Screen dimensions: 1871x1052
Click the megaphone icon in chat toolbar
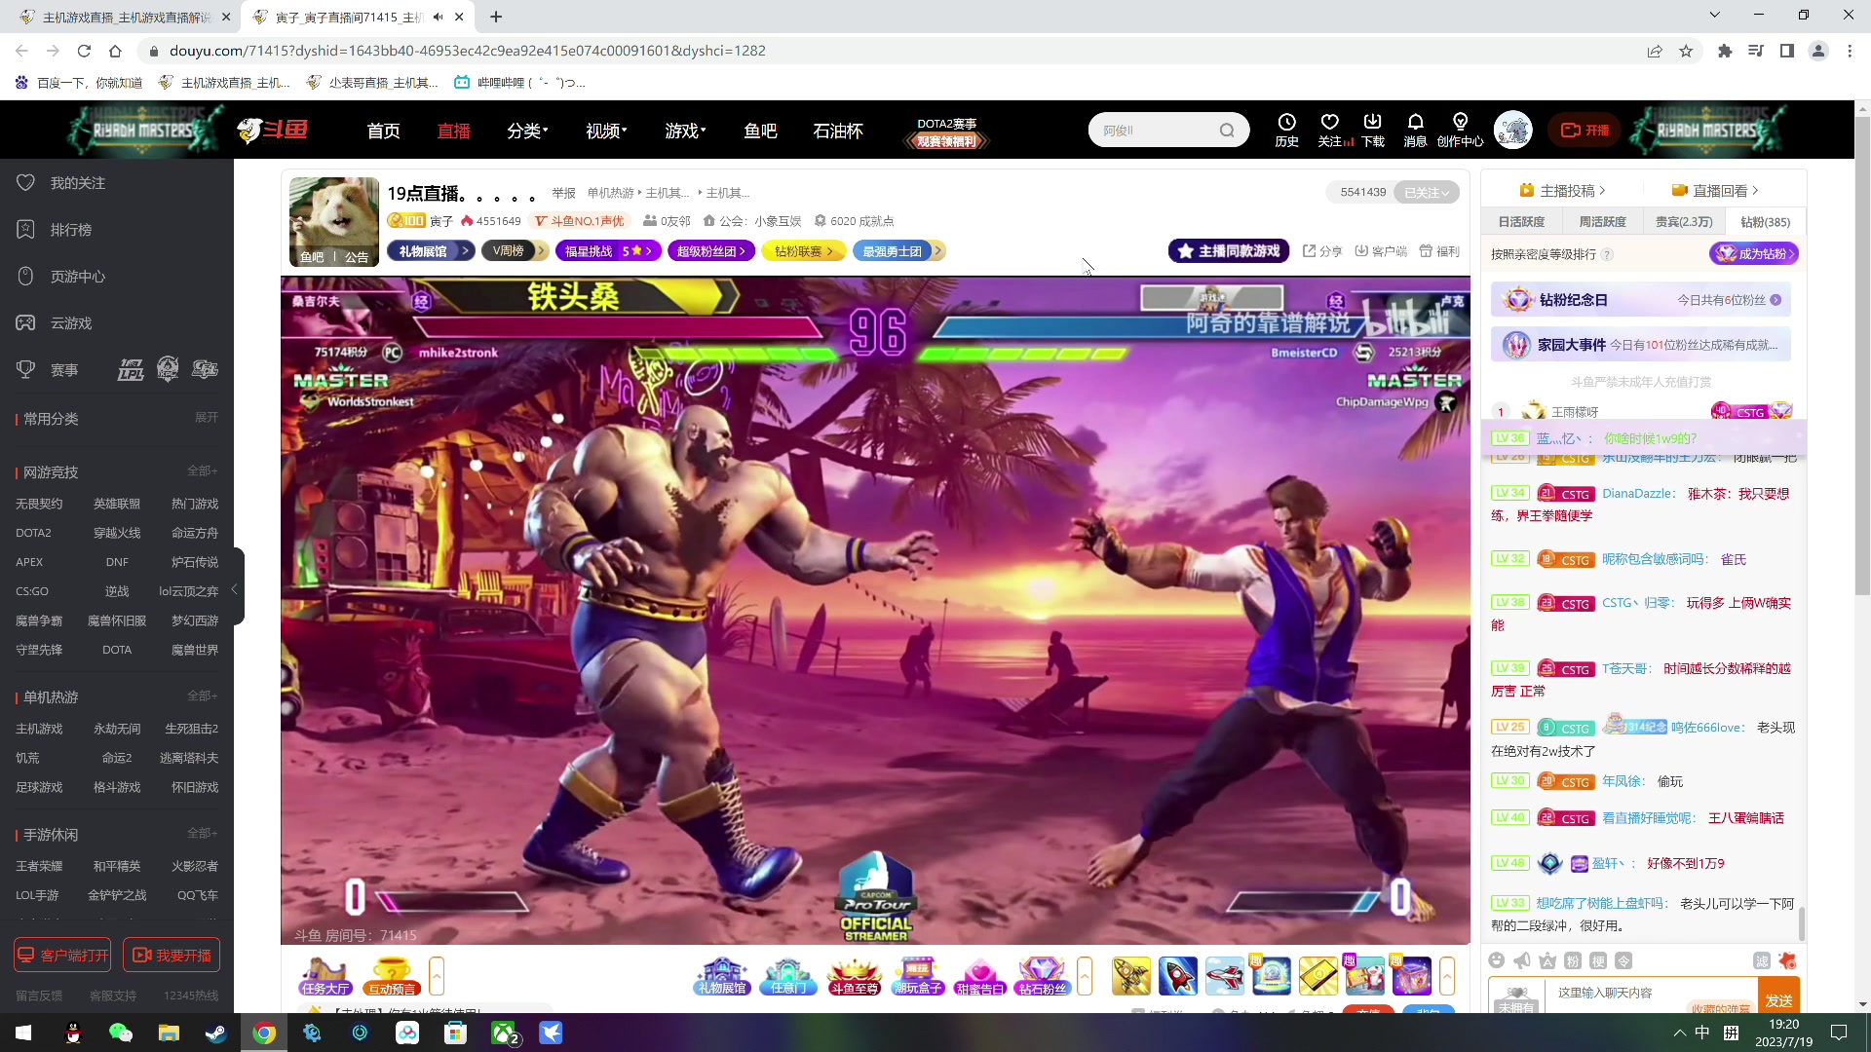(1522, 960)
